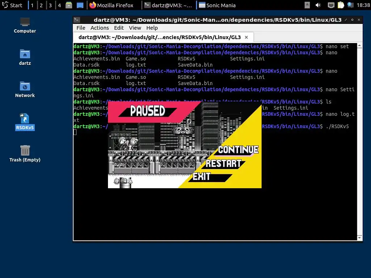Select the RSDKv5 desktop shortcut
The image size is (371, 278).
[25, 122]
